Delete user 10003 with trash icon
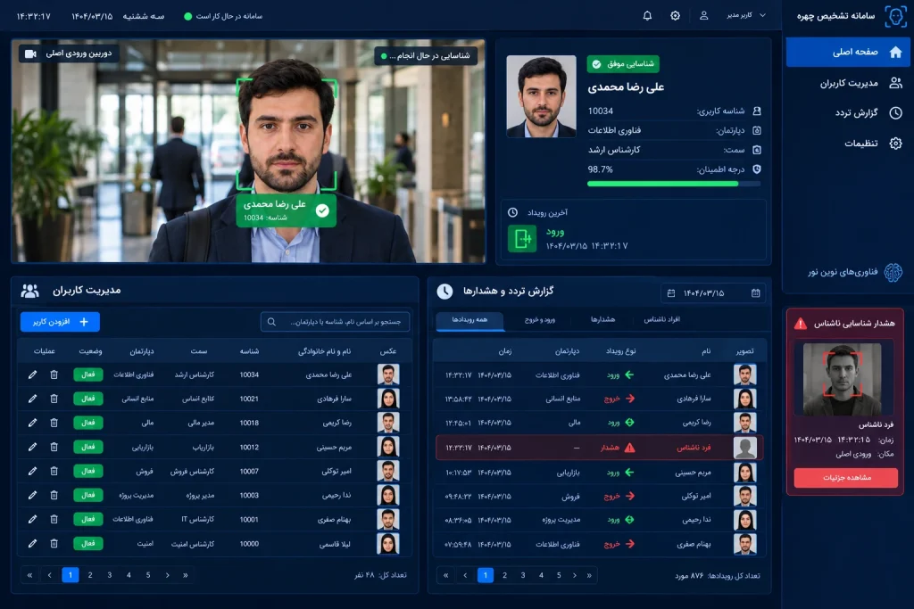The width and height of the screenshot is (914, 609). pyautogui.click(x=54, y=496)
